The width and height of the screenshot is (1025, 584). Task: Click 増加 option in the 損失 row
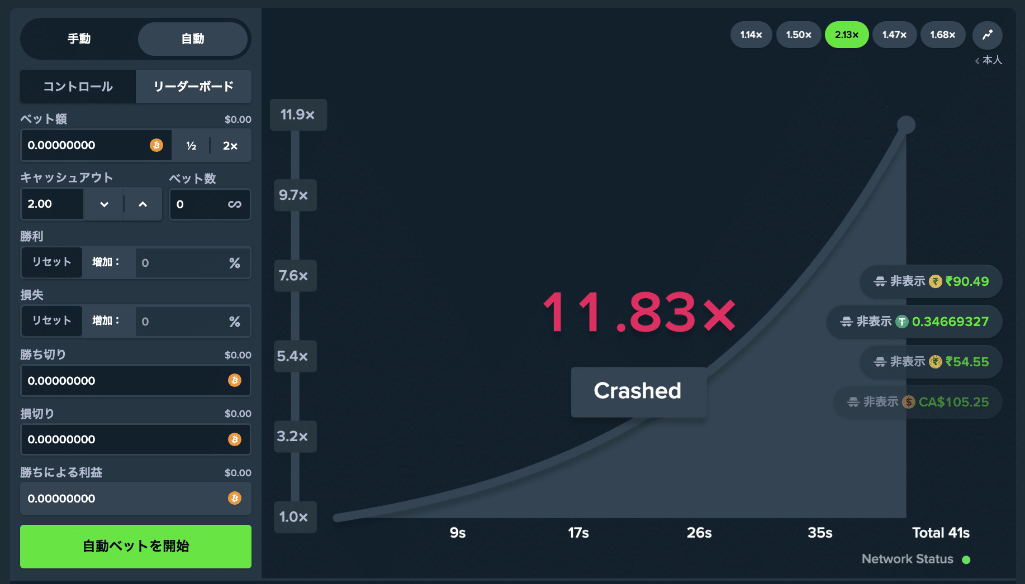coord(106,321)
